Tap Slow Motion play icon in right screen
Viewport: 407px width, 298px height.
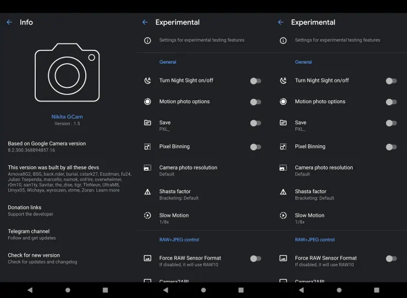pyautogui.click(x=283, y=216)
